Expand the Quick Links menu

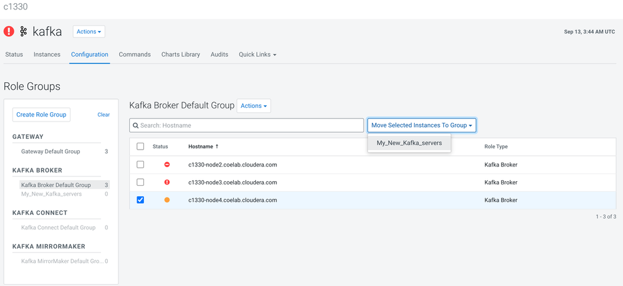click(257, 55)
